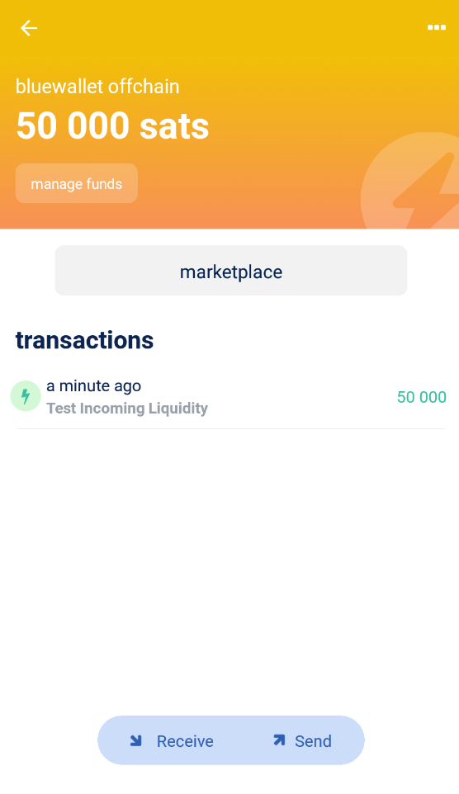Screen dimensions: 459x794
Task: Tap the Send arrow icon
Action: [279, 740]
